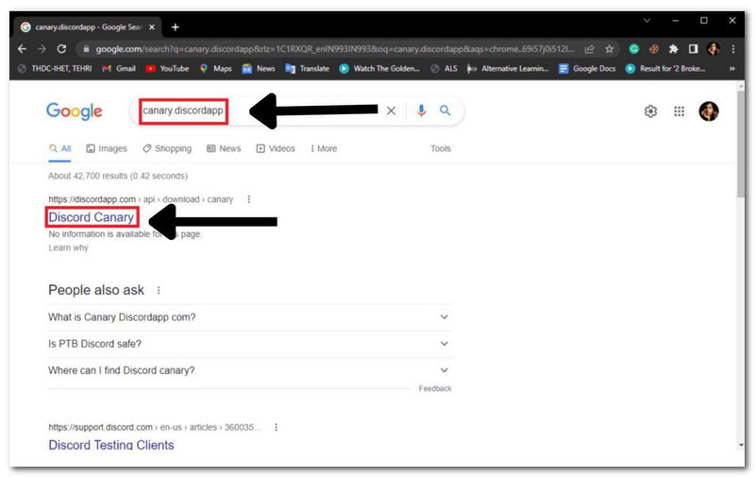Open the Watch The Golden... bookmark
This screenshot has height=477, width=755.
[x=379, y=68]
